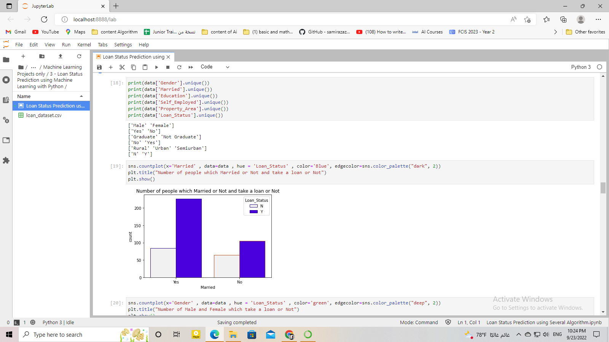Screen dimensions: 609x342
Task: Open the Kernel menu
Action: (x=84, y=44)
